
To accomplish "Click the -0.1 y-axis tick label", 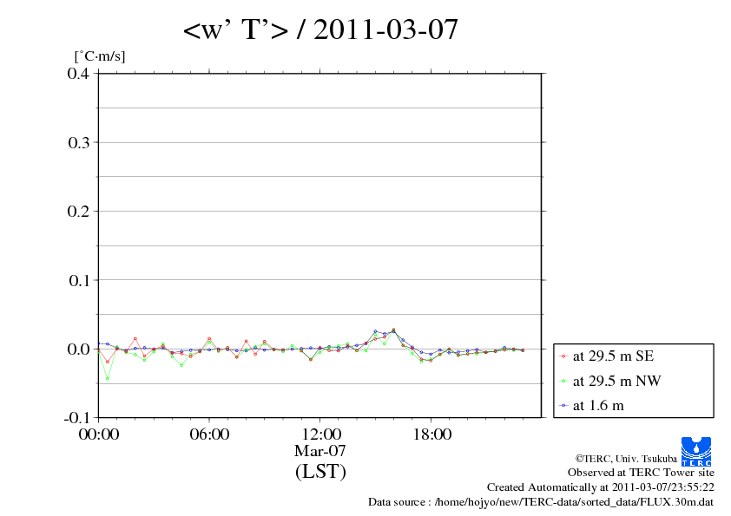I will click(x=77, y=417).
